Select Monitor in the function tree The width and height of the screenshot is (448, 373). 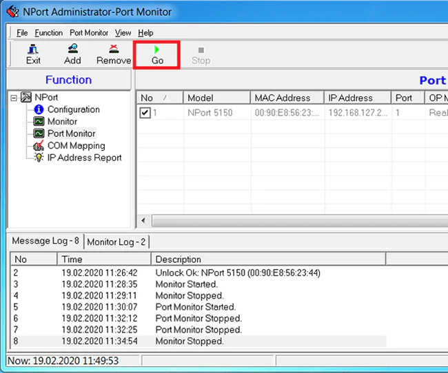click(x=62, y=121)
